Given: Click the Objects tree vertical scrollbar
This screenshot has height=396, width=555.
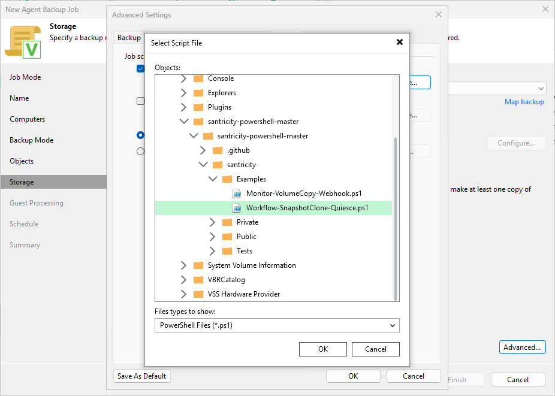Looking at the screenshot, I should click(x=396, y=219).
